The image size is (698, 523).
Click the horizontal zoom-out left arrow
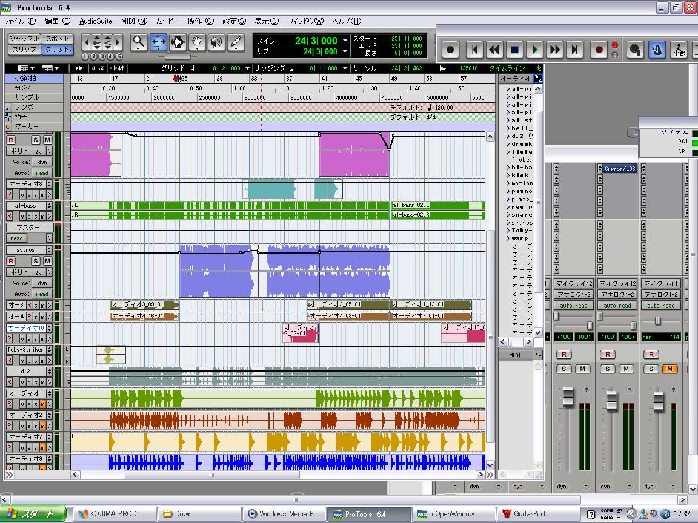click(86, 43)
